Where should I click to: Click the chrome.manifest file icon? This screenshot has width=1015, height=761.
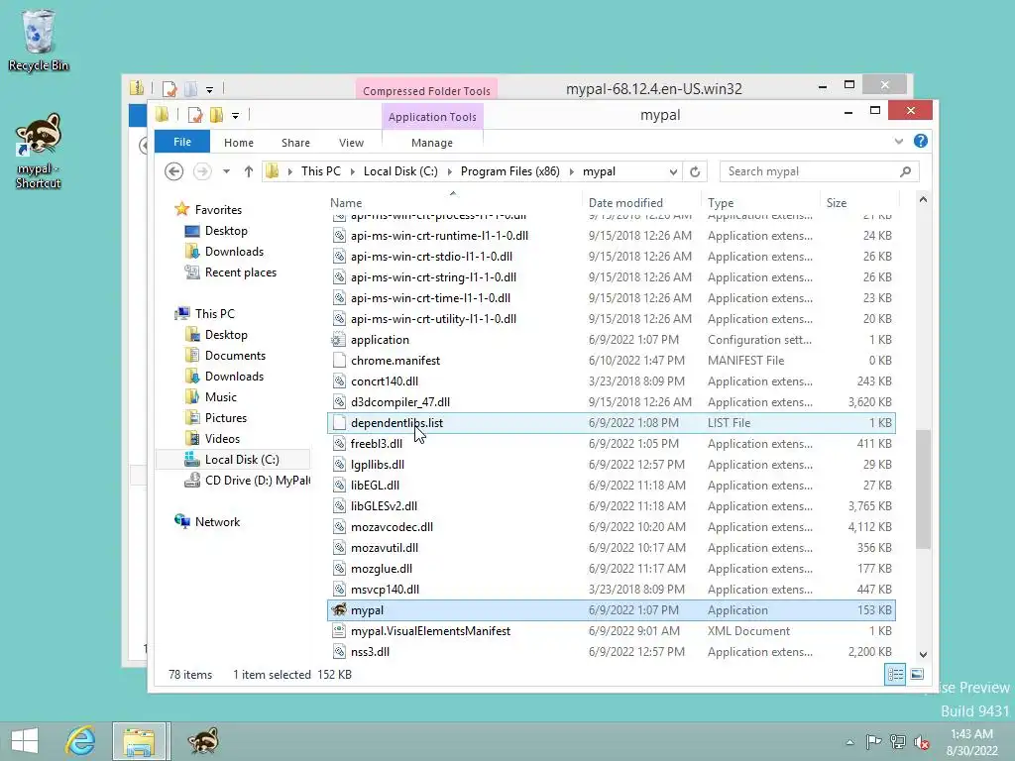339,361
